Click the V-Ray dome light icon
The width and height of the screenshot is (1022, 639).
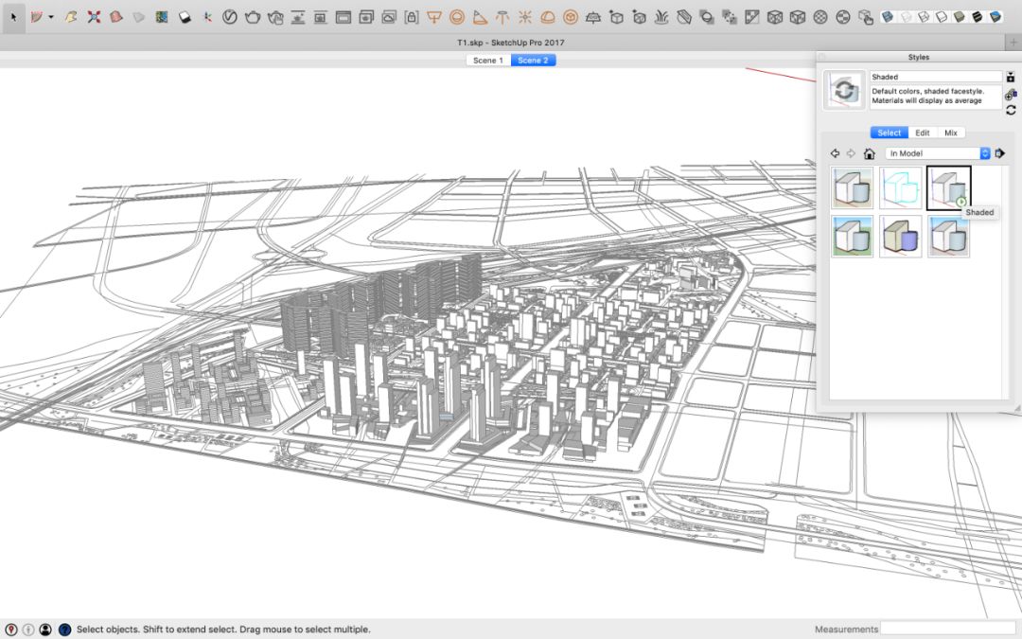coord(548,18)
